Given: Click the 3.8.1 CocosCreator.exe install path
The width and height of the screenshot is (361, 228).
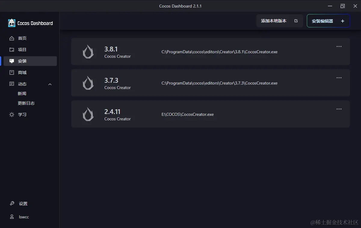Looking at the screenshot, I should pyautogui.click(x=220, y=52).
